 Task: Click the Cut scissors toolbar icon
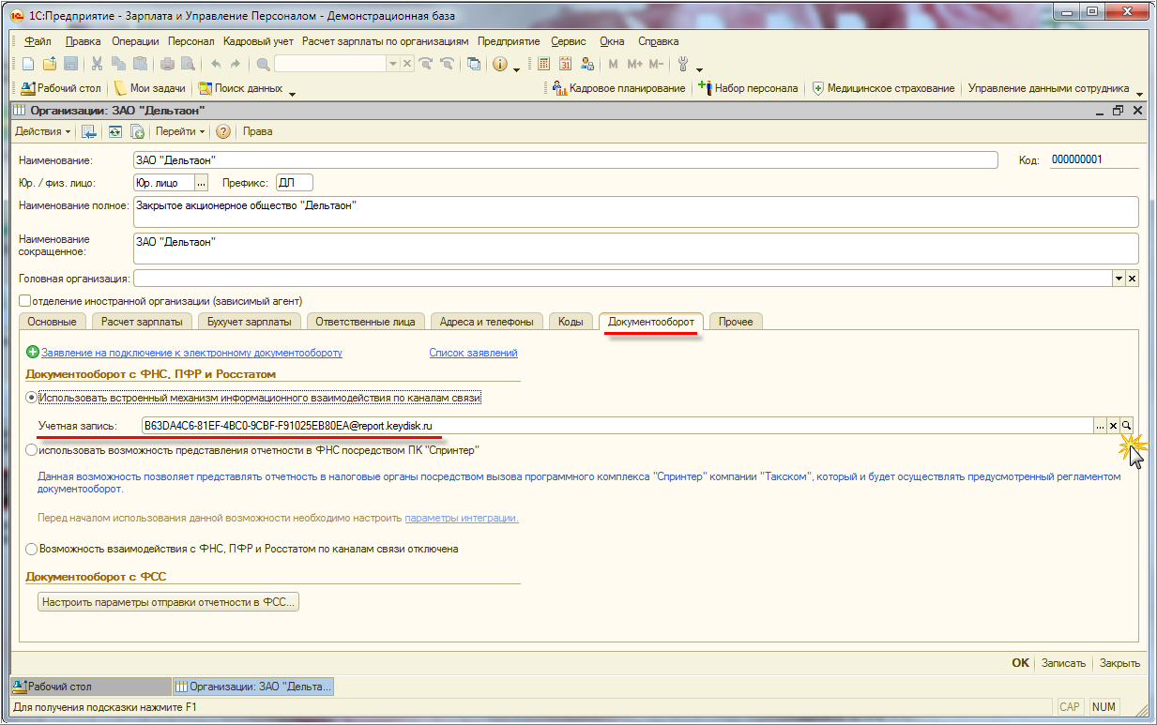click(x=97, y=64)
